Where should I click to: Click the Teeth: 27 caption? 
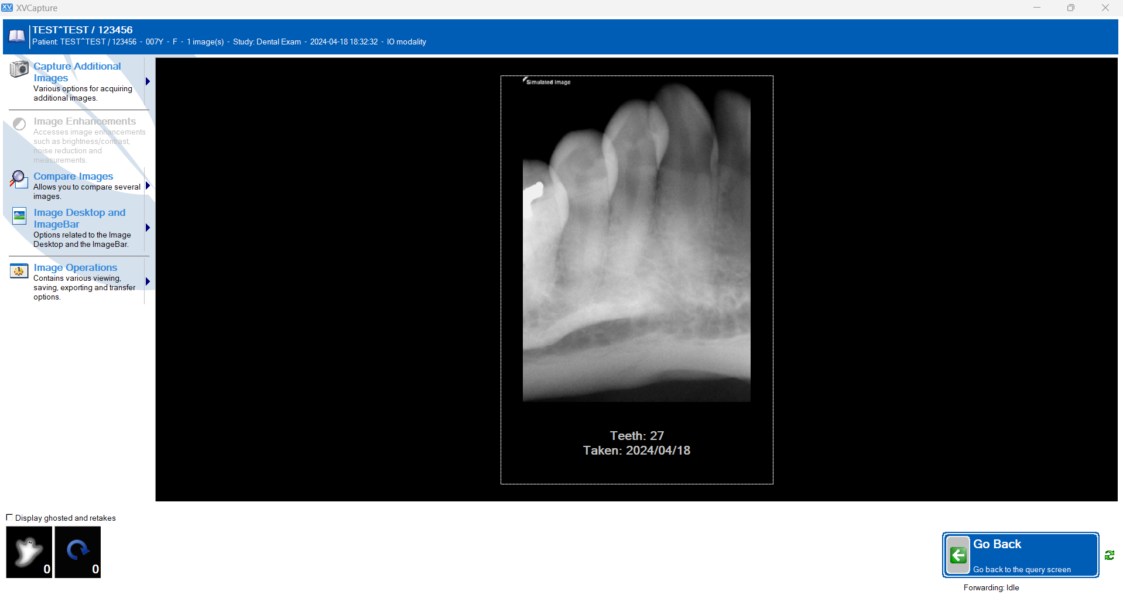[x=636, y=436]
